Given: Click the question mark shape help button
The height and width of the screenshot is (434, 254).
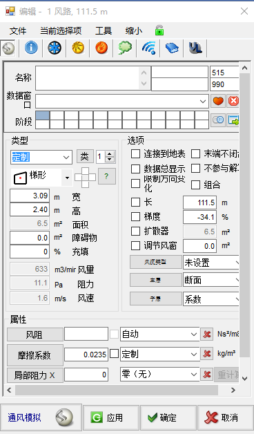Looking at the screenshot, I should pos(107,176).
